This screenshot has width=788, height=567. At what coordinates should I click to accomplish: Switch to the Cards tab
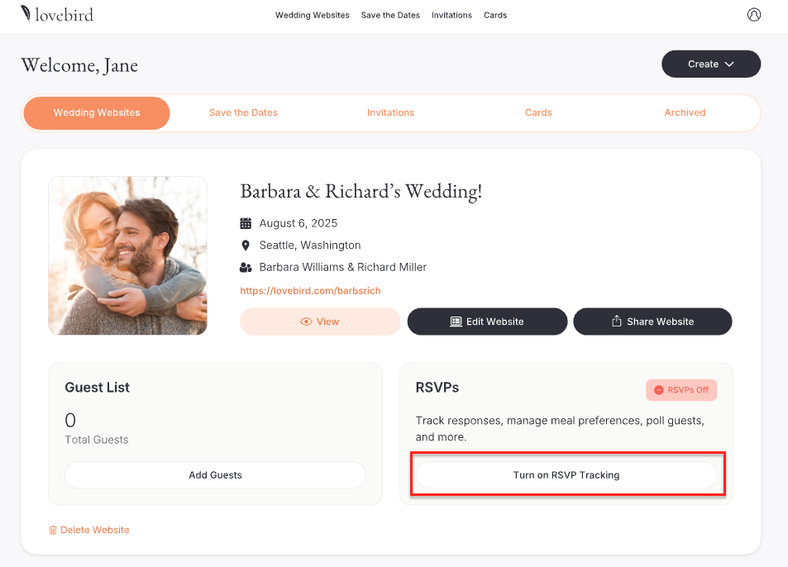(538, 112)
